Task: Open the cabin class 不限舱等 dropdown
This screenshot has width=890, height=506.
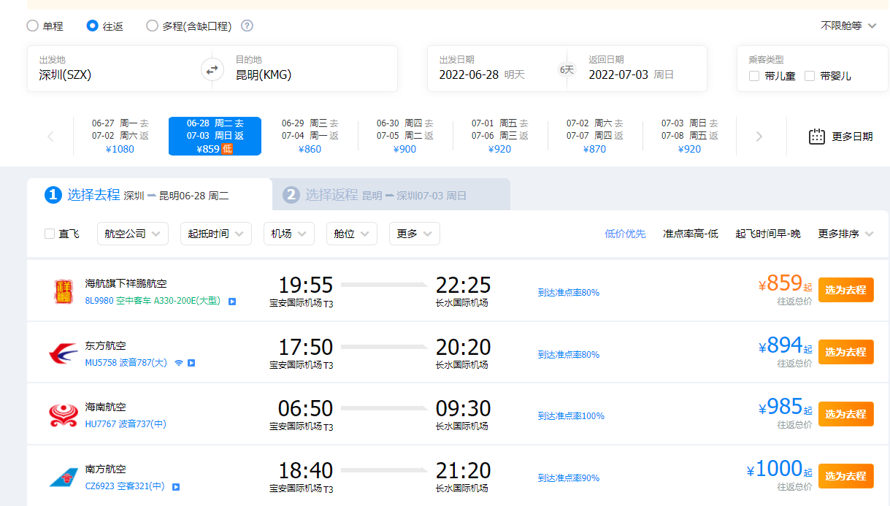Action: point(848,26)
